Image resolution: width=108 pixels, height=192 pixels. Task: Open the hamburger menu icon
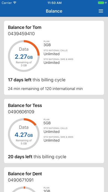tap(101, 11)
